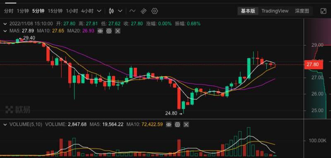Select the 15分钟 interval
The height and width of the screenshot is (158, 331).
coord(55,11)
